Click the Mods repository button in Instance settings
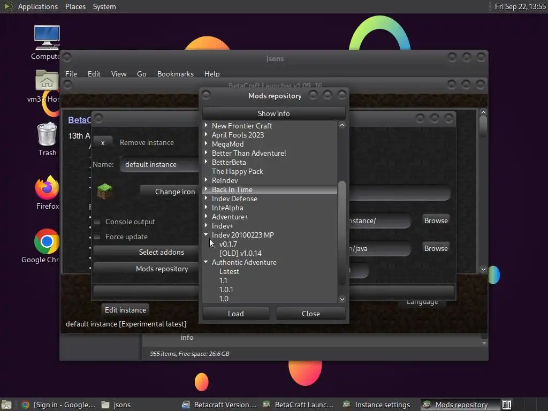 coord(146,269)
